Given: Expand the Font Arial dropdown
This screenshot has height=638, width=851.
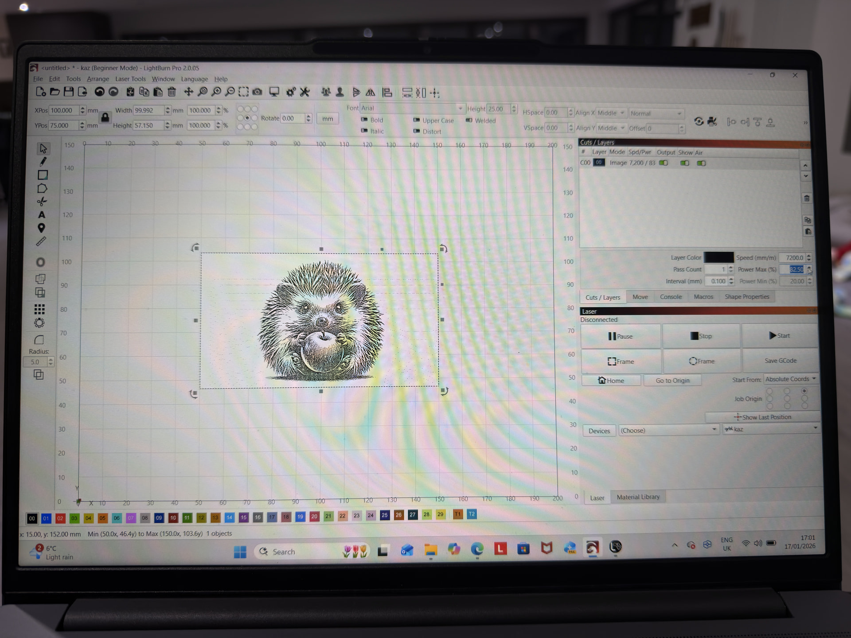Looking at the screenshot, I should click(460, 108).
